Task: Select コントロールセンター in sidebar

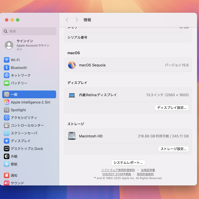Action: [27, 125]
